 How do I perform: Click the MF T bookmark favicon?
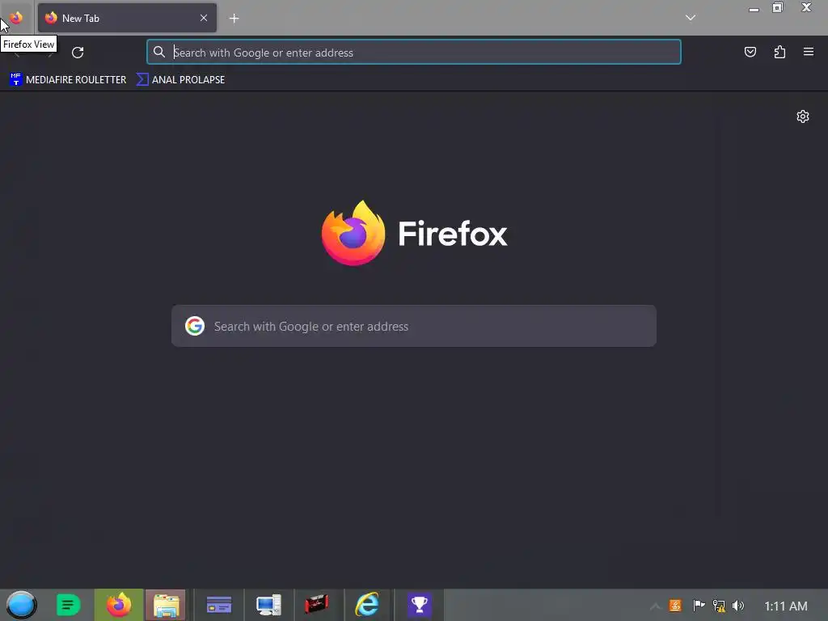tap(16, 80)
